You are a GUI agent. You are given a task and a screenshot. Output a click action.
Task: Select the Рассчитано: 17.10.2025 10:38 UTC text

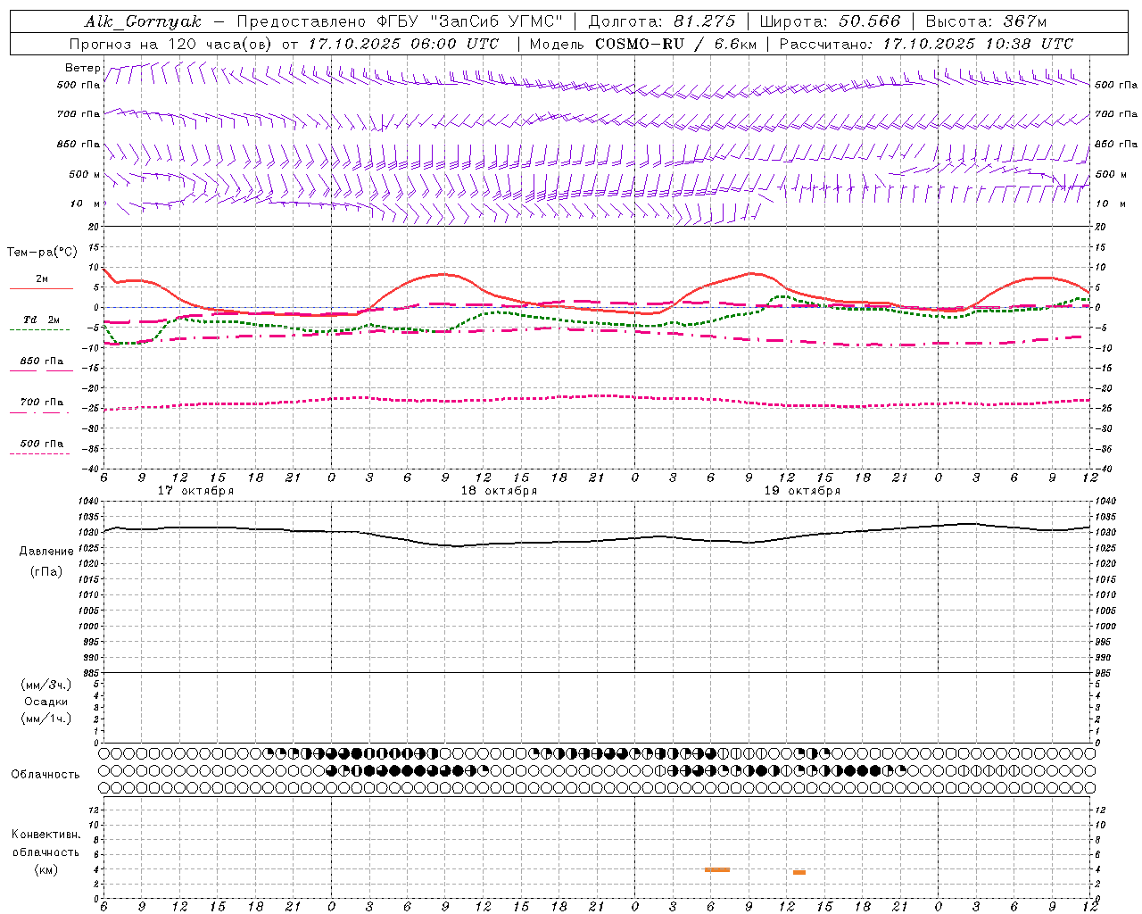point(926,44)
